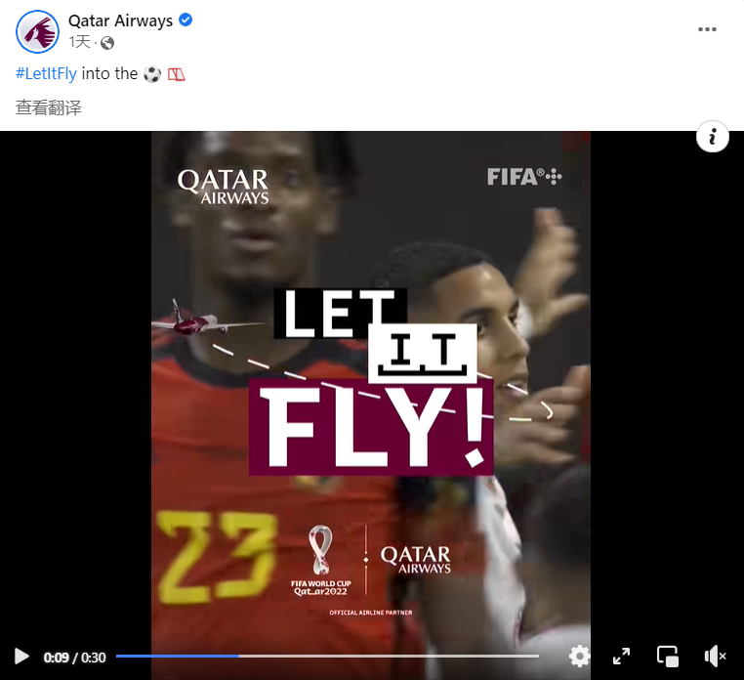Click the Qatar Airways profile picture

pyautogui.click(x=37, y=31)
